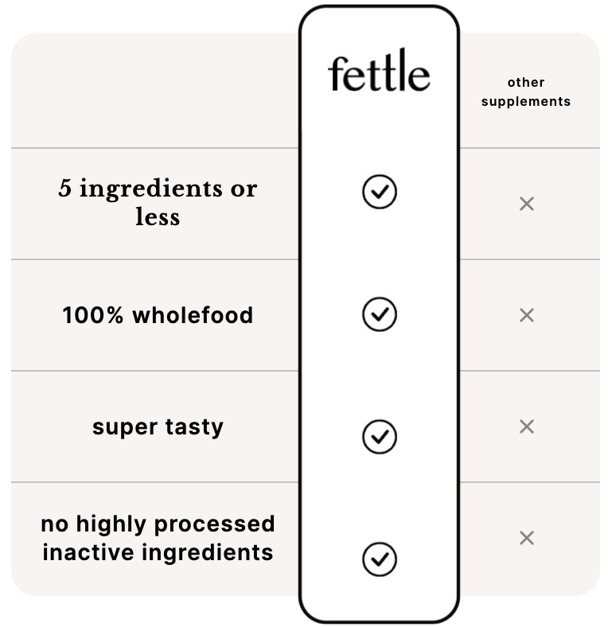Click fettle checkmark for 5 ingredients or less
This screenshot has height=627, width=608.
pyautogui.click(x=379, y=192)
